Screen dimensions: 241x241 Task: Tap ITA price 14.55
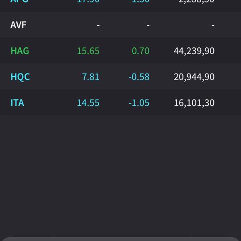coord(88,103)
